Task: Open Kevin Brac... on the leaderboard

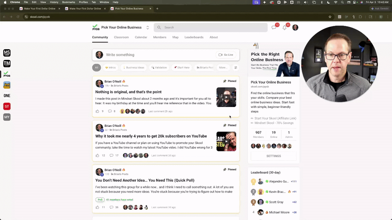Action: [x=277, y=192]
